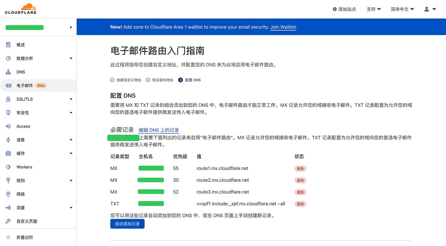Click the SSL/TLS padlock icon
446x246 pixels.
(x=8, y=99)
